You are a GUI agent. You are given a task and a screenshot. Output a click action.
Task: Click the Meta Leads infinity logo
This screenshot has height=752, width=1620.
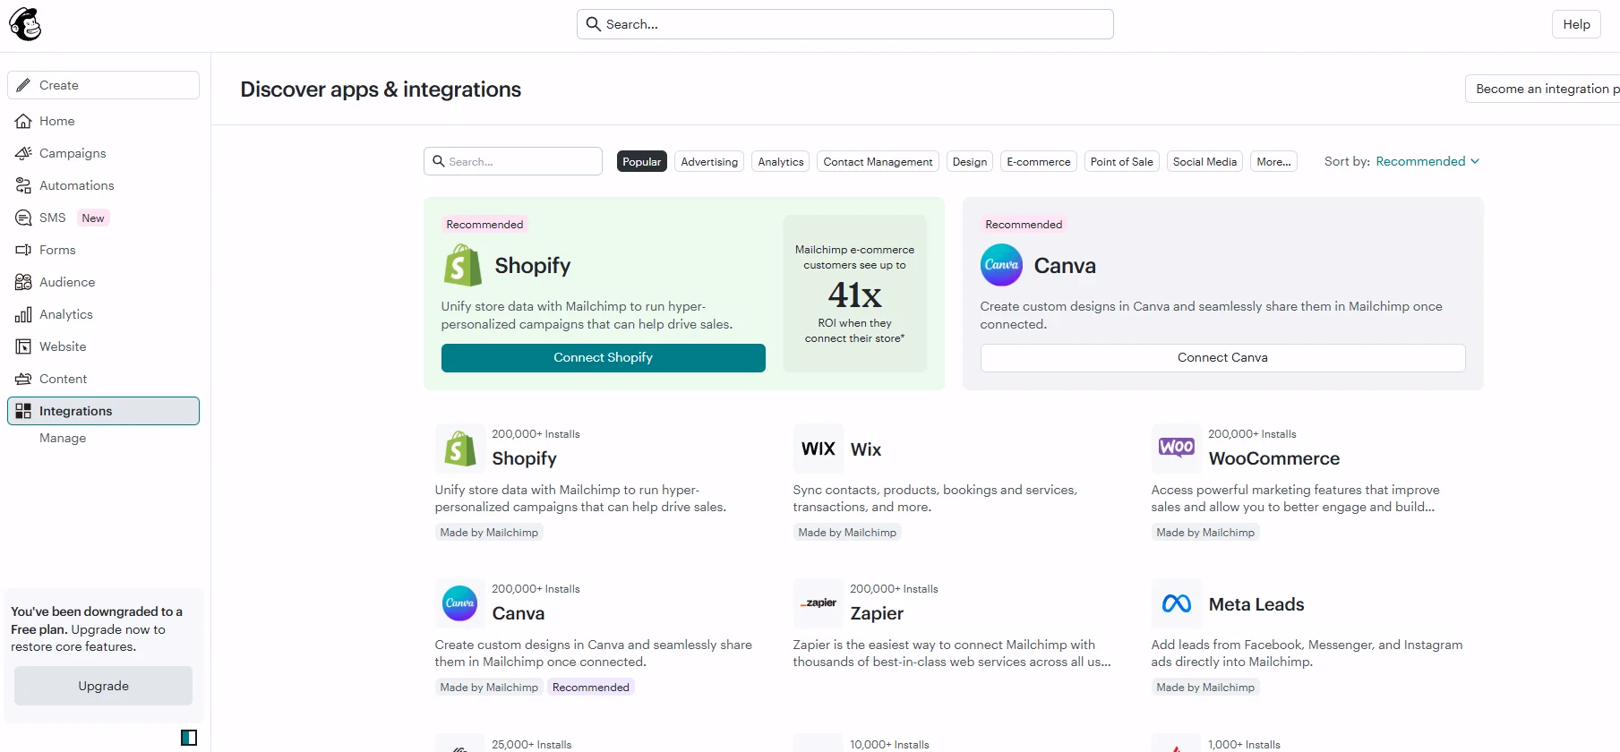tap(1176, 603)
